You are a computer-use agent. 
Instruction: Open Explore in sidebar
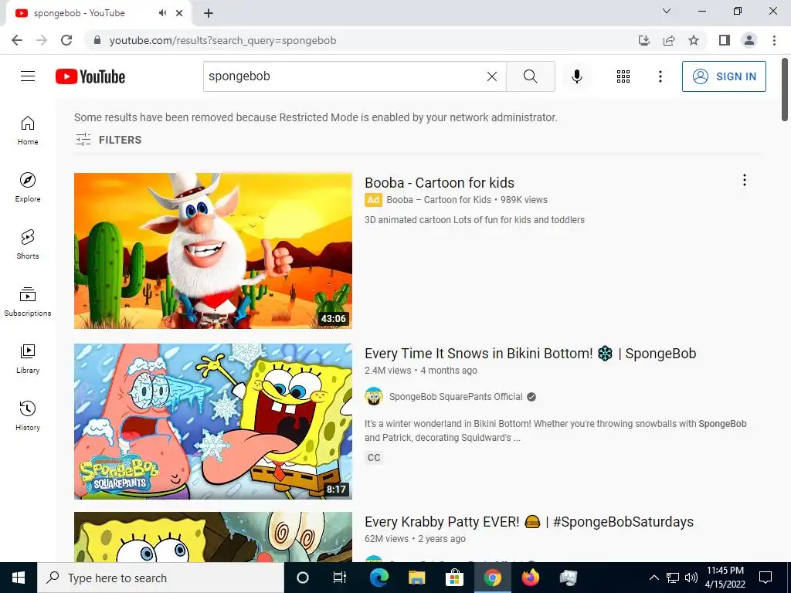(28, 187)
